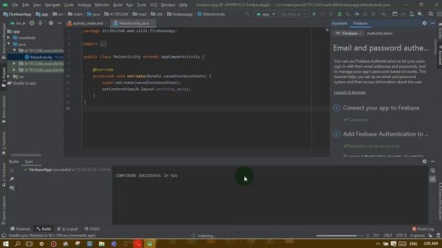Image resolution: width=442 pixels, height=248 pixels.
Task: Open the SDK Manager download icon
Action: 420,14
